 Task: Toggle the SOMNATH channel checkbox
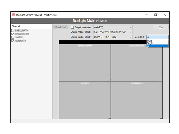click(13, 41)
